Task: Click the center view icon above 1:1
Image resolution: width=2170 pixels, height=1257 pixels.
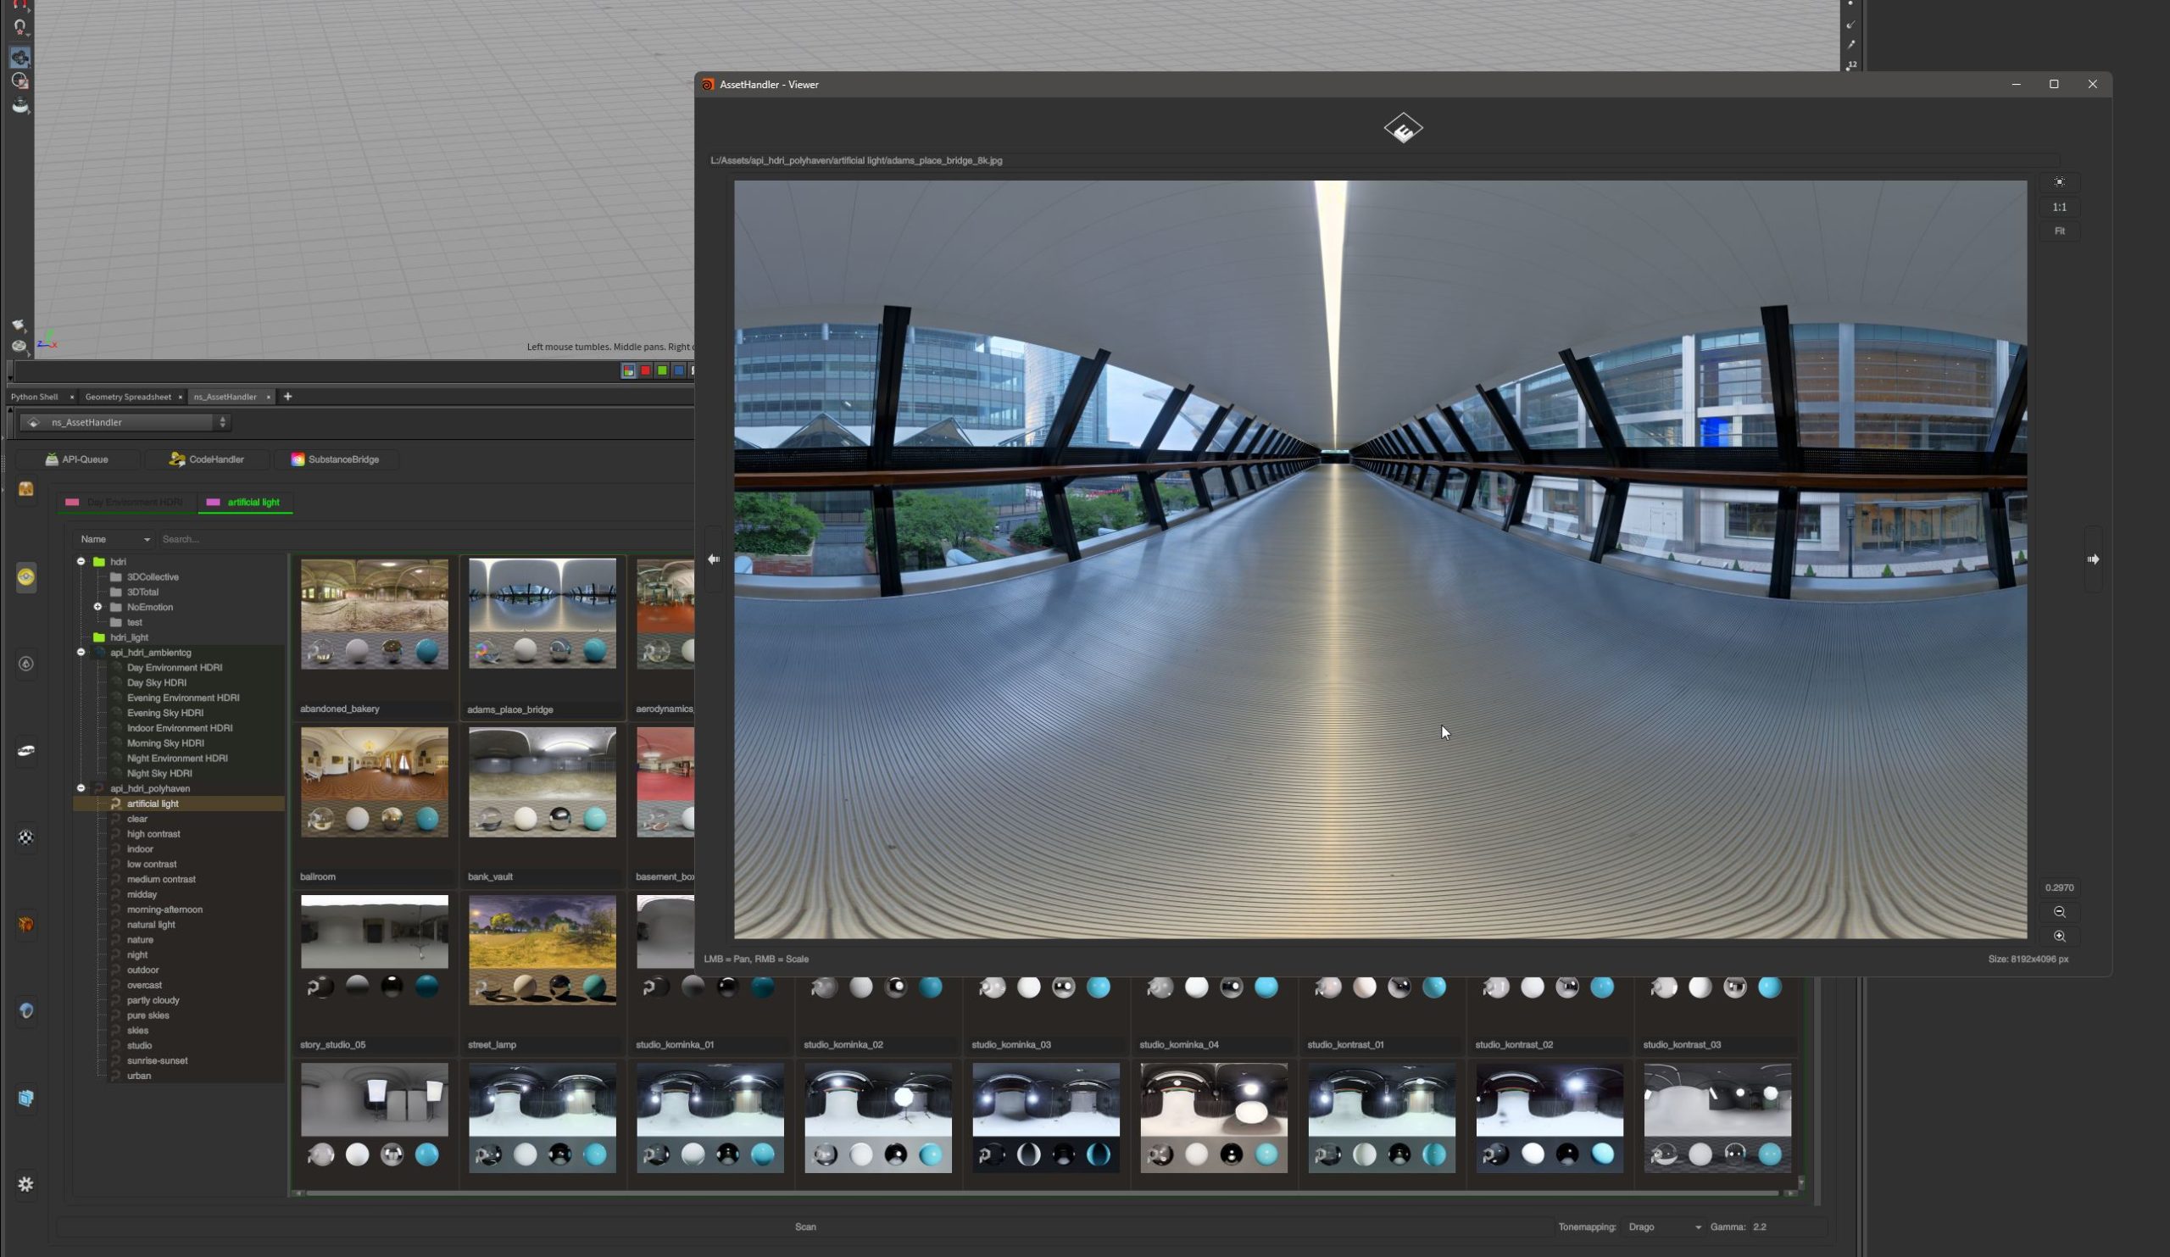Action: (x=2059, y=182)
